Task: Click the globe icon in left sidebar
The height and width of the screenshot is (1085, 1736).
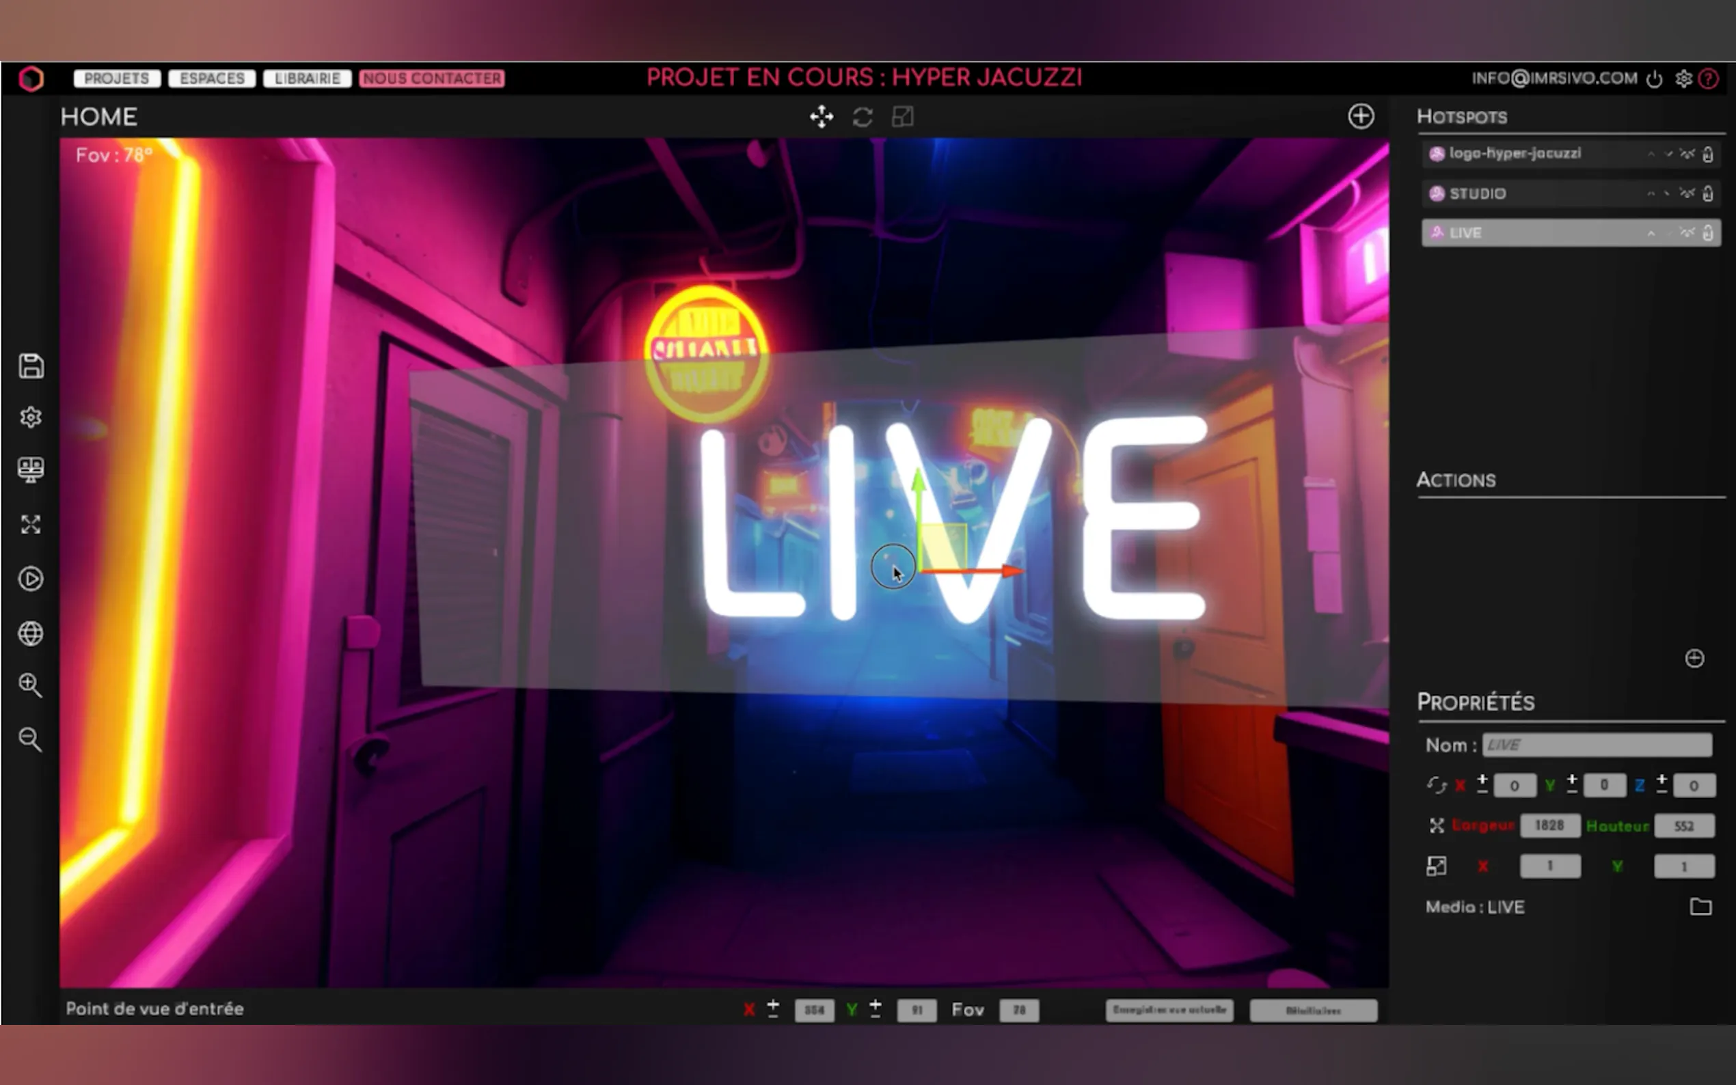Action: (30, 633)
